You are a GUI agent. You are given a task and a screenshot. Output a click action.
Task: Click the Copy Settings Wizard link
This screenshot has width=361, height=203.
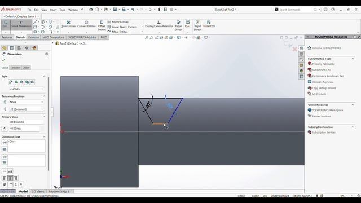[324, 88]
